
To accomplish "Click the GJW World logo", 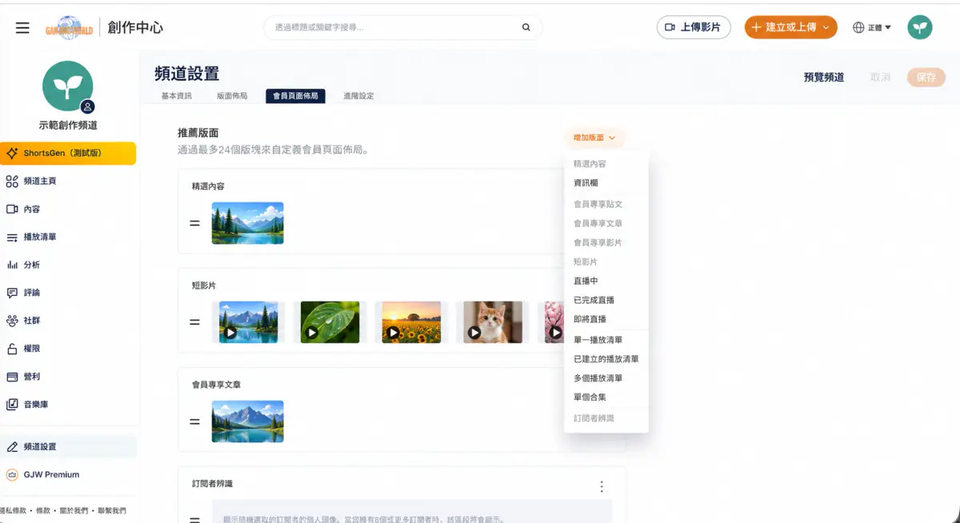I will (x=69, y=28).
